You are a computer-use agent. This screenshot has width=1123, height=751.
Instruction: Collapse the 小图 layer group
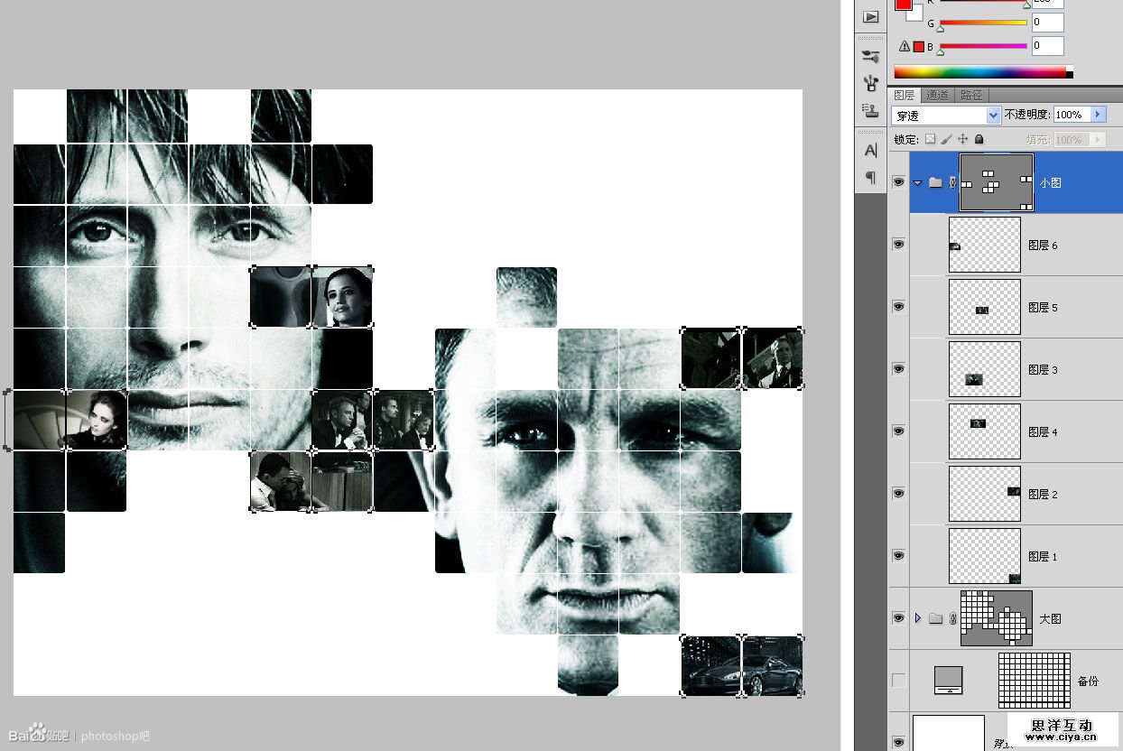(918, 182)
